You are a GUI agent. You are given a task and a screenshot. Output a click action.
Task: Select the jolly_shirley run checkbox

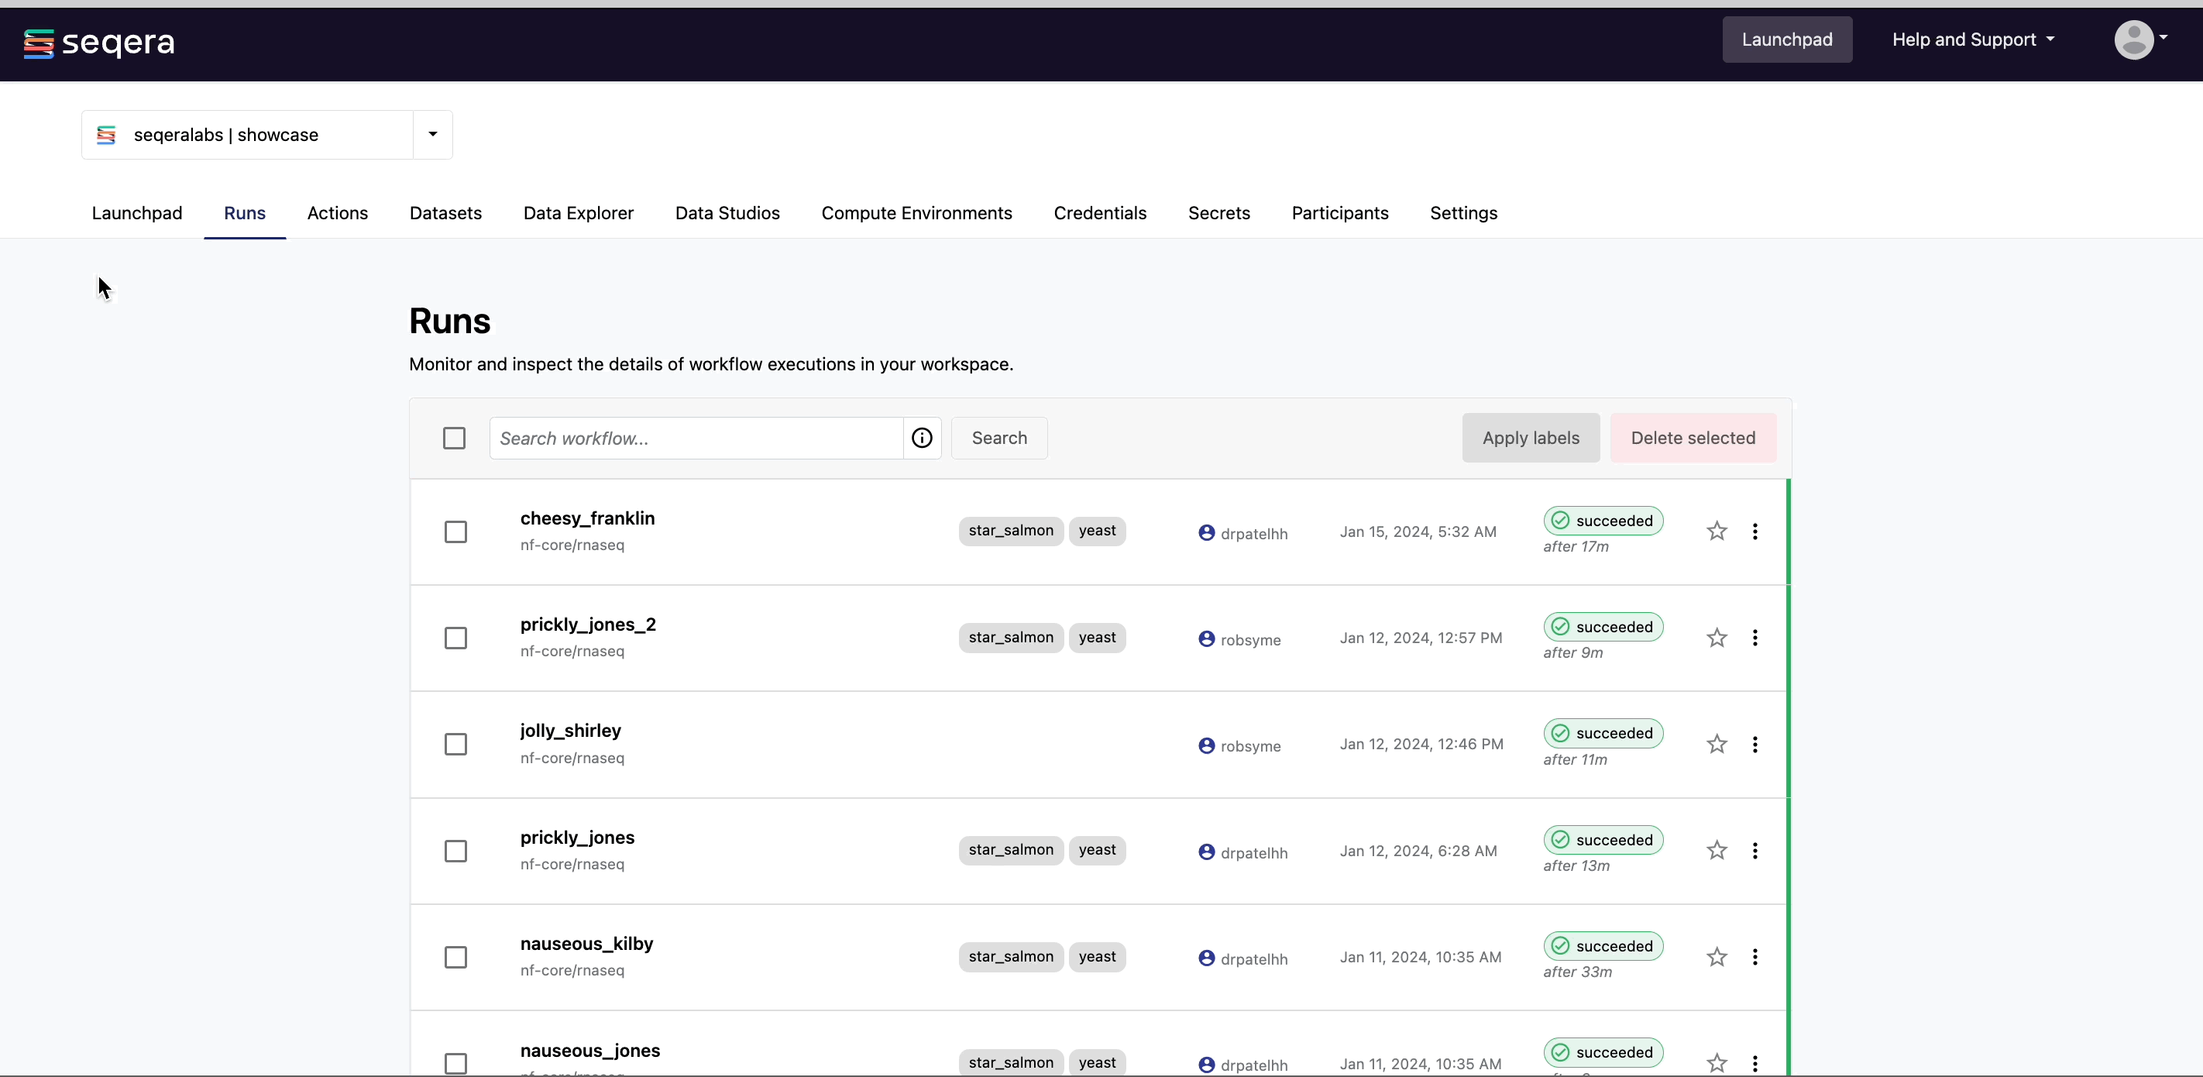[x=455, y=745]
